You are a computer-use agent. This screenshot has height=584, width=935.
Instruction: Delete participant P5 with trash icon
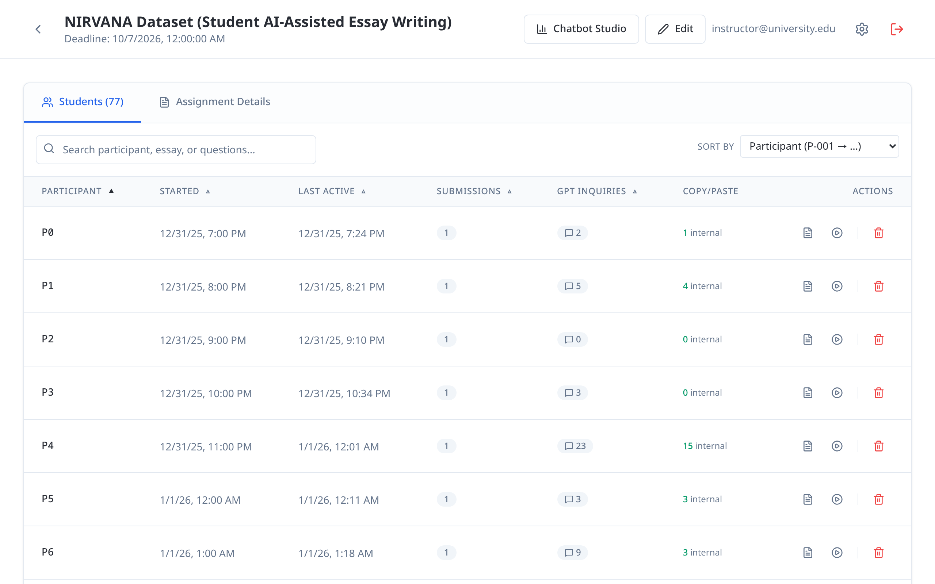(879, 499)
